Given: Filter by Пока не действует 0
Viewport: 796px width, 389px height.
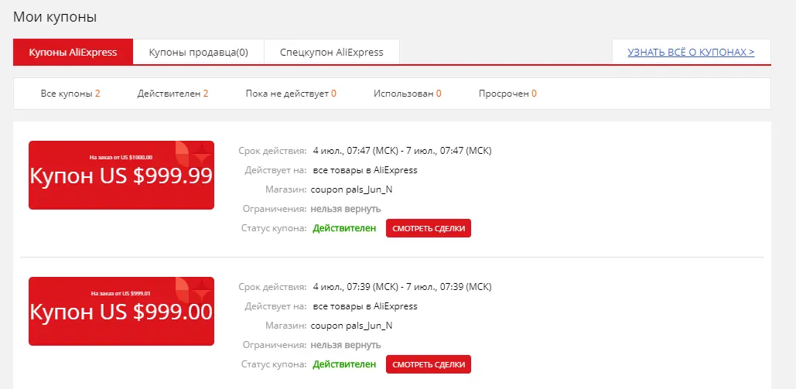Looking at the screenshot, I should [291, 94].
